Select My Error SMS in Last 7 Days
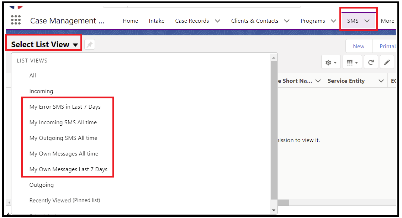Image resolution: width=402 pixels, height=218 pixels. click(x=65, y=107)
